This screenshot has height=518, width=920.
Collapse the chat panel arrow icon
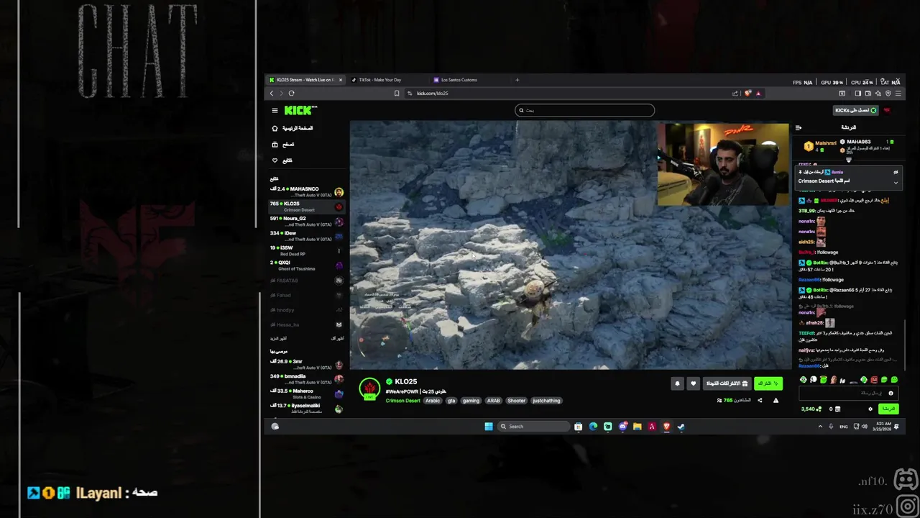pyautogui.click(x=799, y=127)
